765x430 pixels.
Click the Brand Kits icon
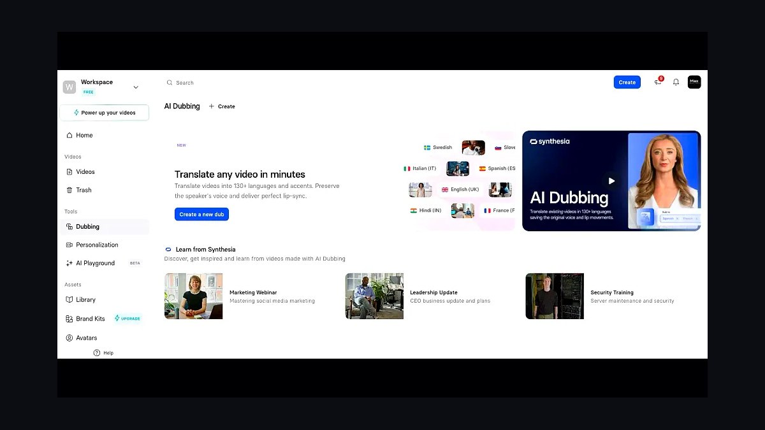point(69,319)
